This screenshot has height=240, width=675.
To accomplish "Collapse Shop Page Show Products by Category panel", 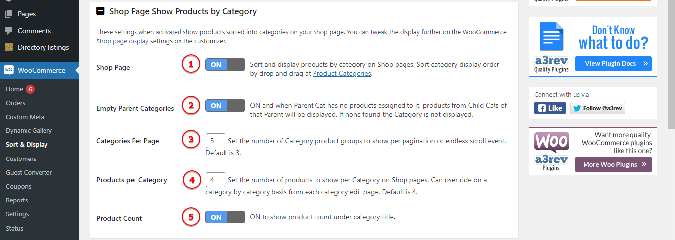I will click(x=100, y=11).
